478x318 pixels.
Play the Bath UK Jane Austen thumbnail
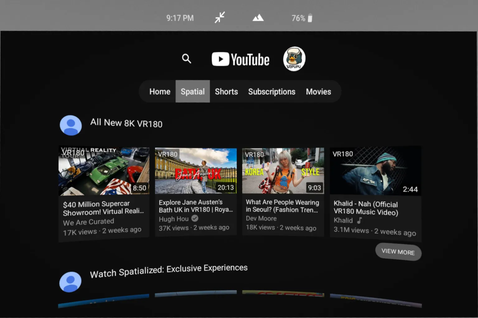196,171
